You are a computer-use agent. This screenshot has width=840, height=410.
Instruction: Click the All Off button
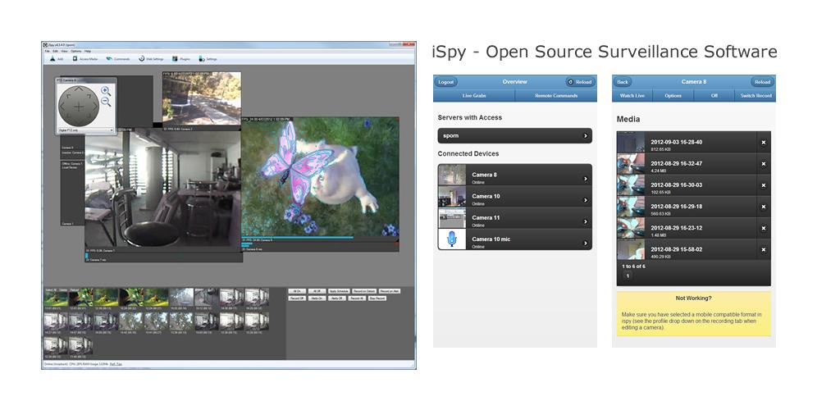click(317, 291)
